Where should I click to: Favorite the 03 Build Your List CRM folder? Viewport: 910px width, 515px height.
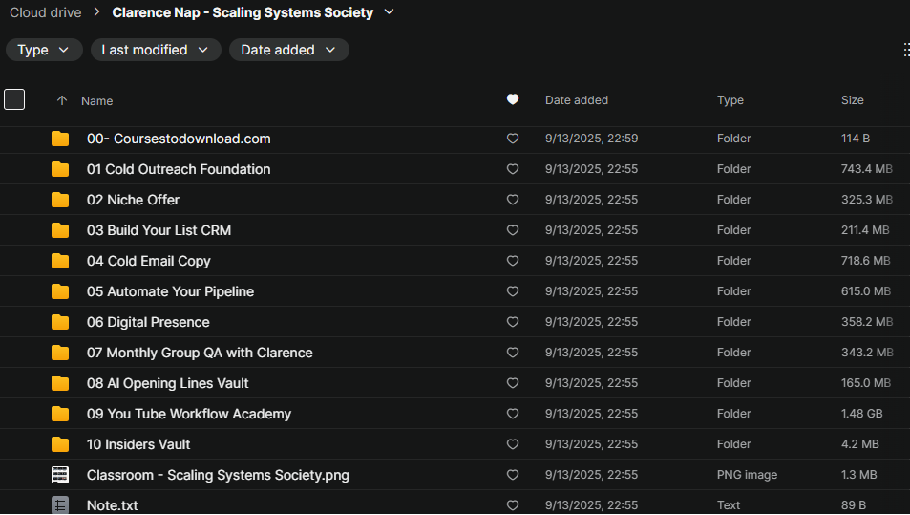513,230
